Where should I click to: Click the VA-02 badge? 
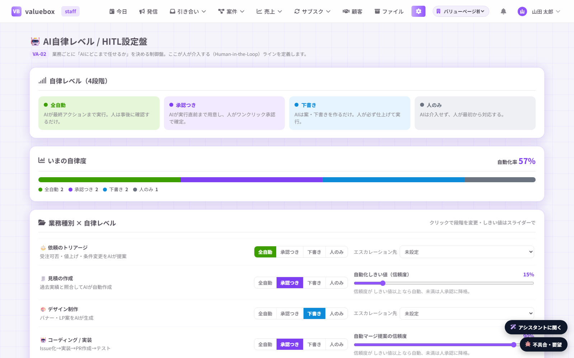pyautogui.click(x=39, y=54)
